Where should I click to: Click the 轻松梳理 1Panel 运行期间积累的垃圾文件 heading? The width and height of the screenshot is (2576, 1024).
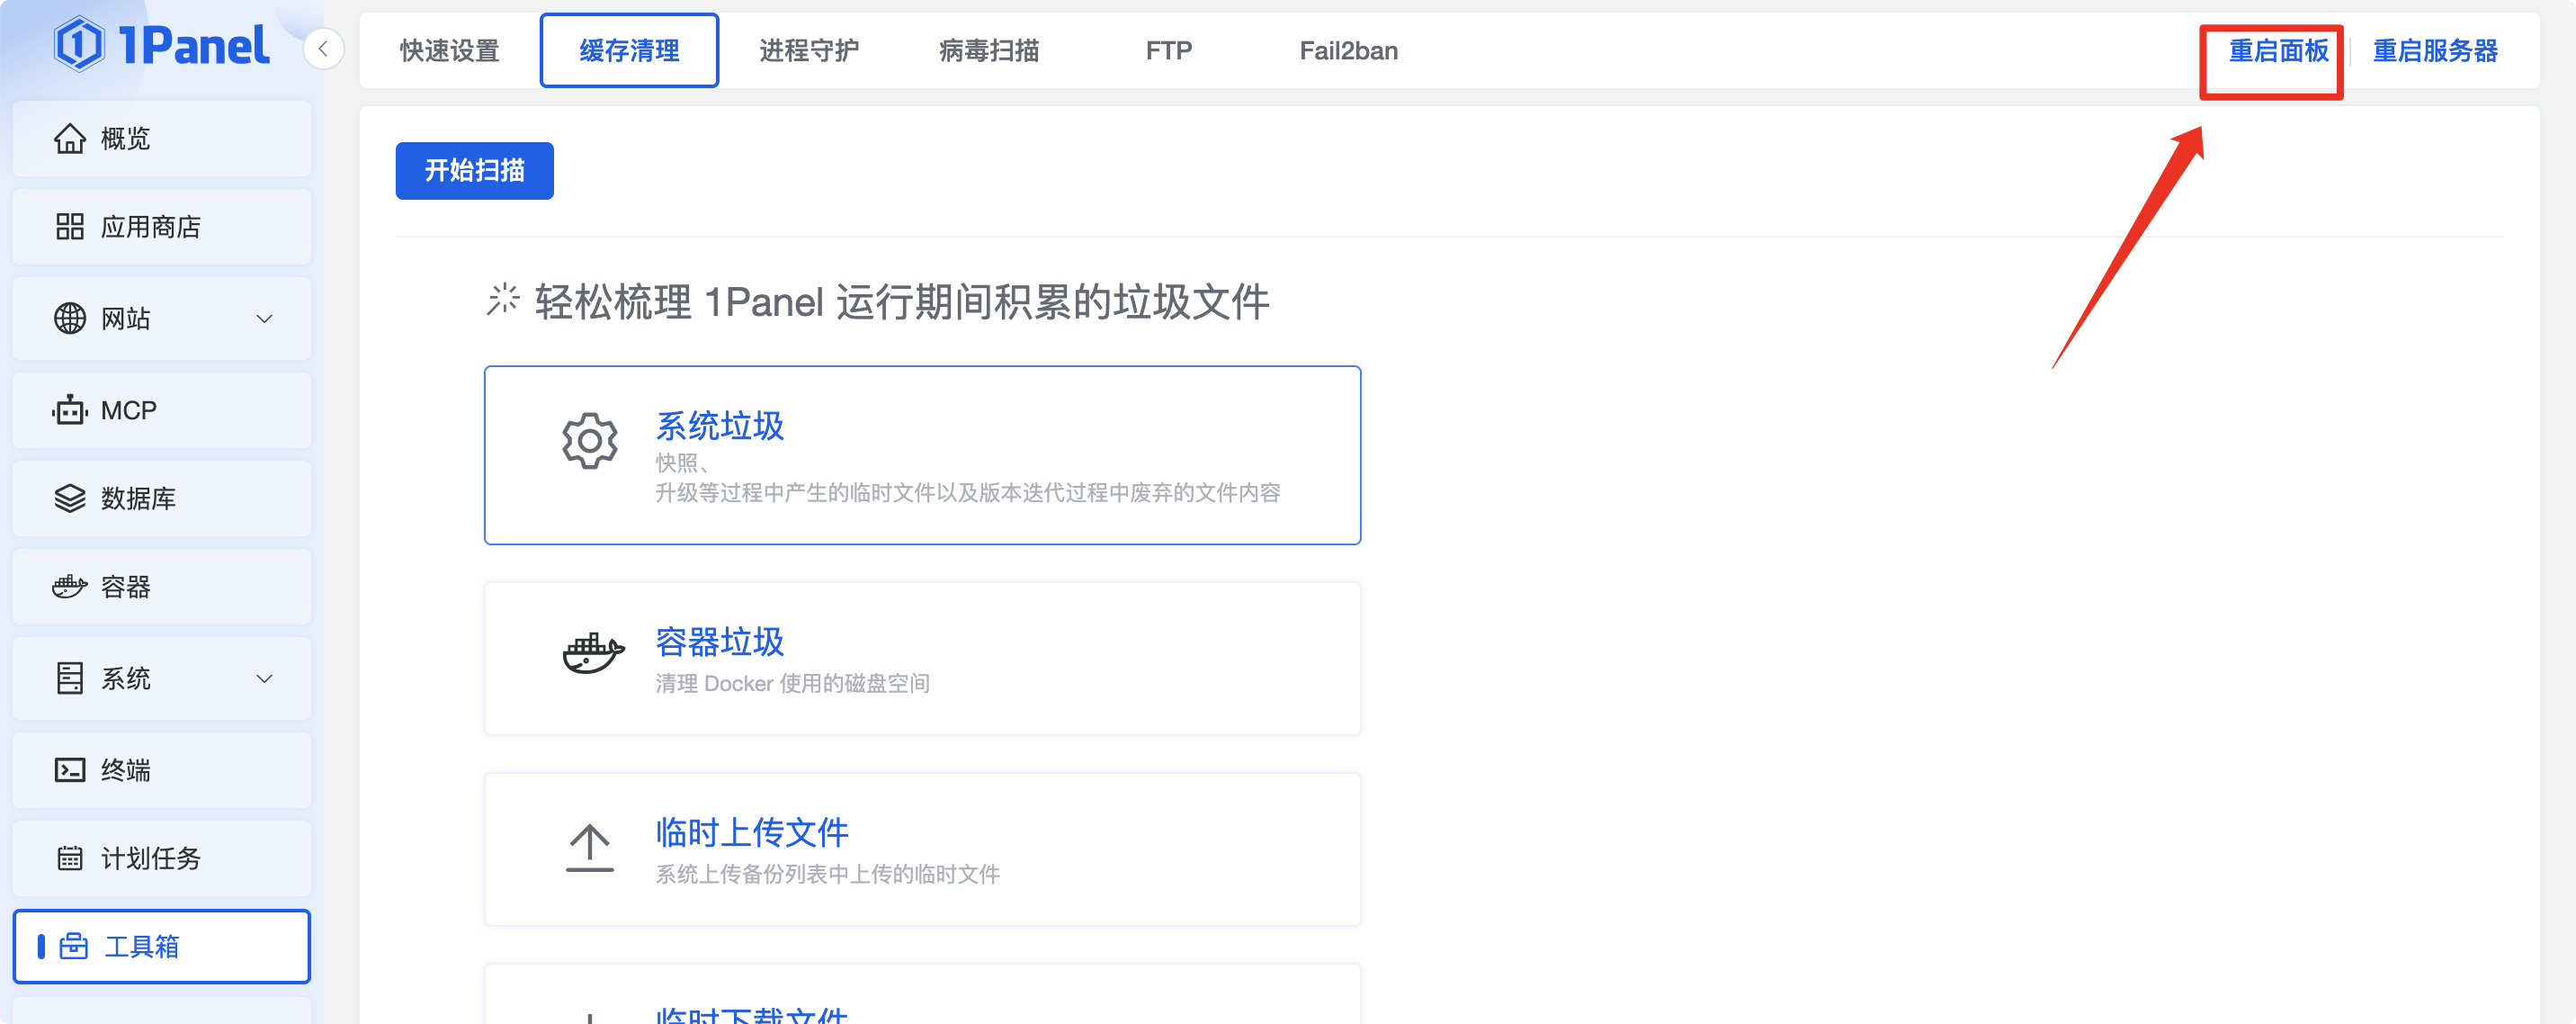(901, 302)
